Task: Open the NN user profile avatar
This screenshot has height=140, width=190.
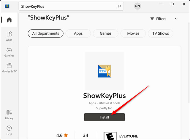Action: pos(137,6)
